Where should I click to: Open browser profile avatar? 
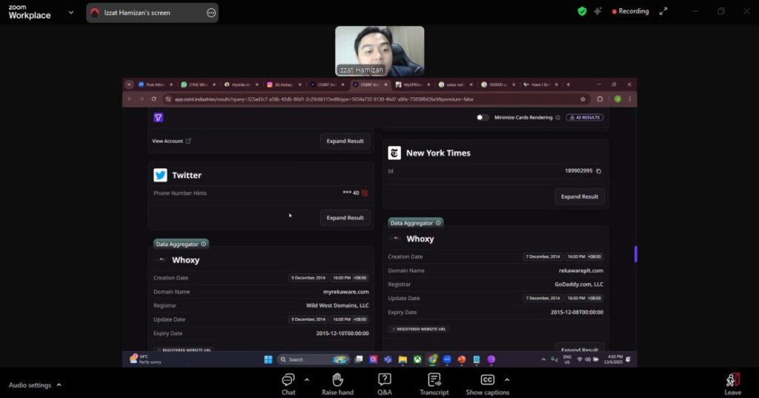click(x=617, y=99)
